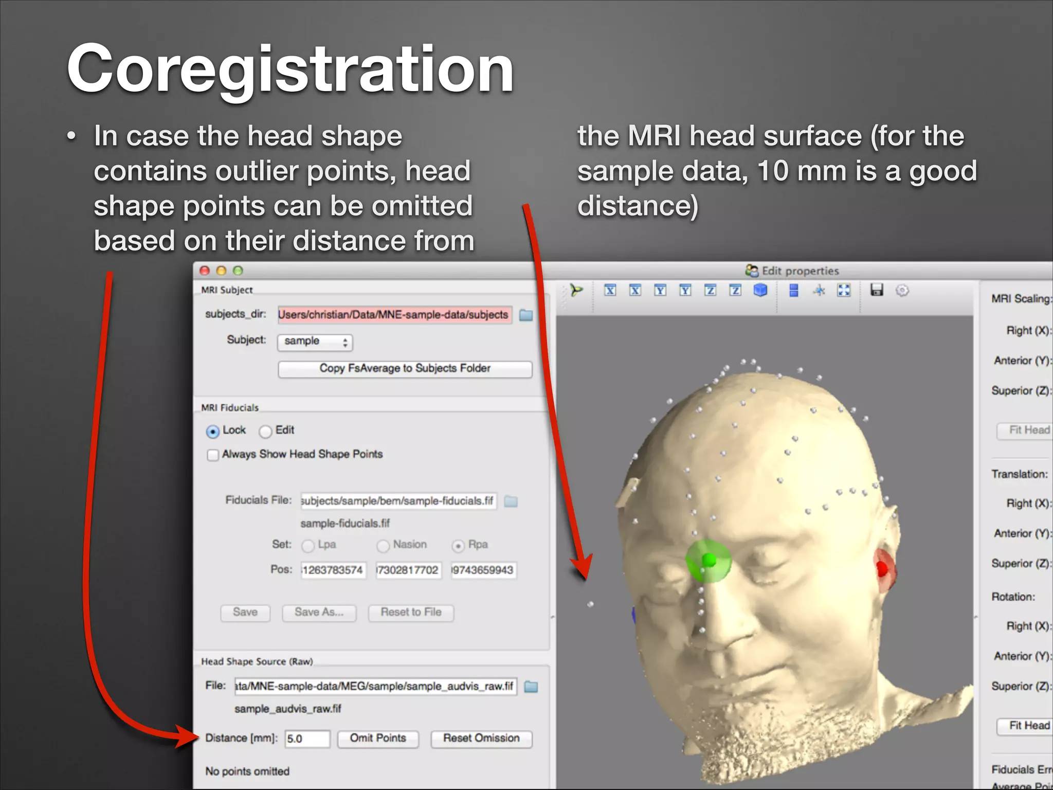Screen dimensions: 1053x790
Task: Click the full screen arrows icon
Action: click(844, 291)
